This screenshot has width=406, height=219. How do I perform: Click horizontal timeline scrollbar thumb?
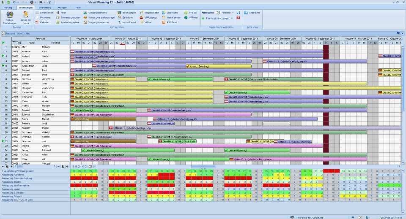203,167
